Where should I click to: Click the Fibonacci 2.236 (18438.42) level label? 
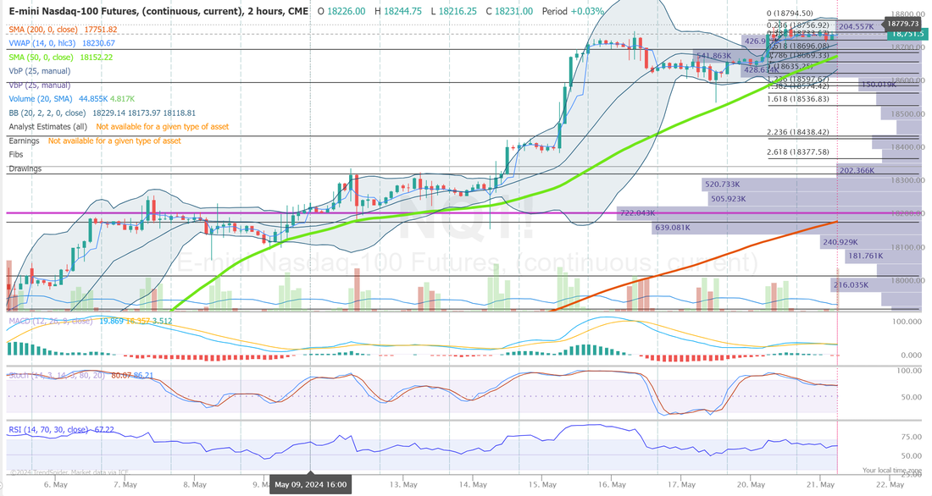797,132
